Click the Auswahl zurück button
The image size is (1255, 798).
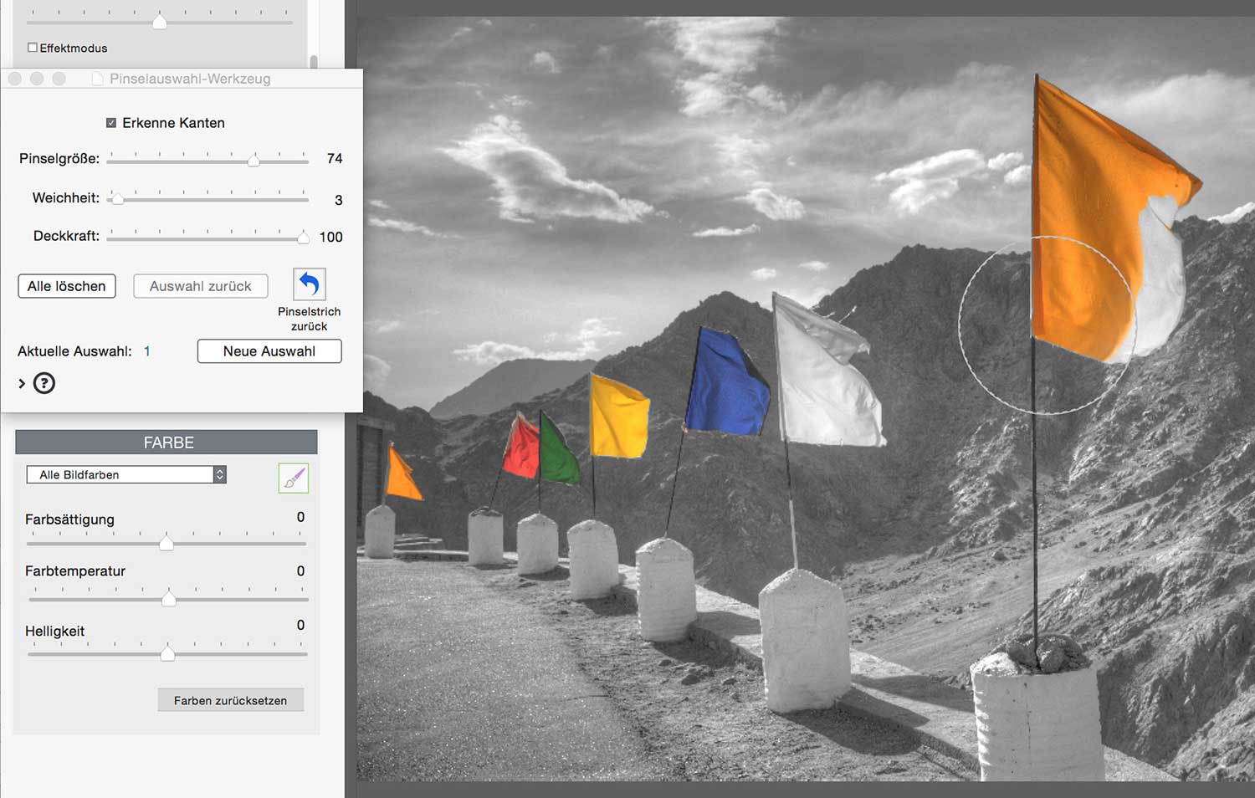tap(200, 286)
